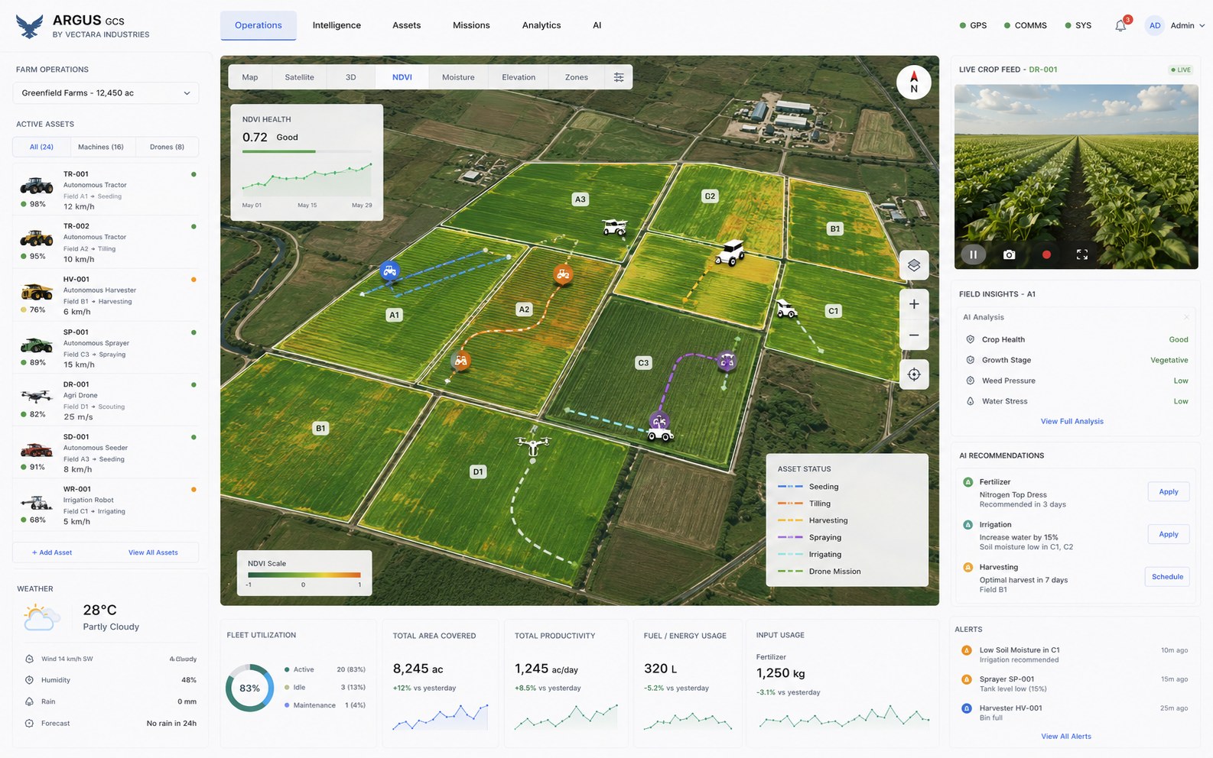Screen dimensions: 1213x758
Task: Click the Add Asset link
Action: pos(52,552)
